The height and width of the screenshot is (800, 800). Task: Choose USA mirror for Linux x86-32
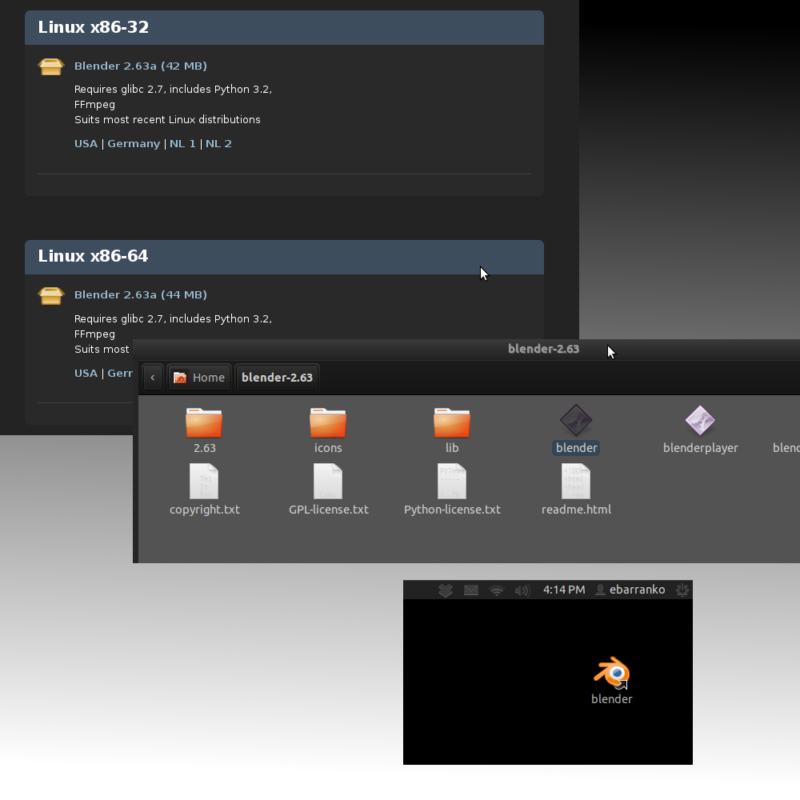(x=86, y=143)
